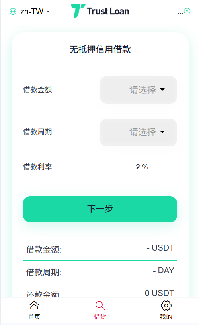Click the 借款金额 USDT summary row
Viewport: 199px width, 325px height.
[100, 249]
